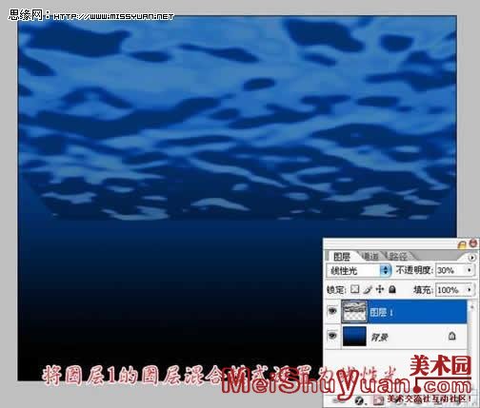Open the fill slider arrow next to 100%
The width and height of the screenshot is (480, 408).
(x=470, y=289)
